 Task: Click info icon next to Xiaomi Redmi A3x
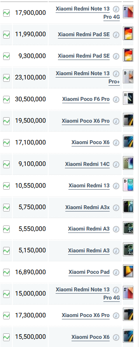116,208
